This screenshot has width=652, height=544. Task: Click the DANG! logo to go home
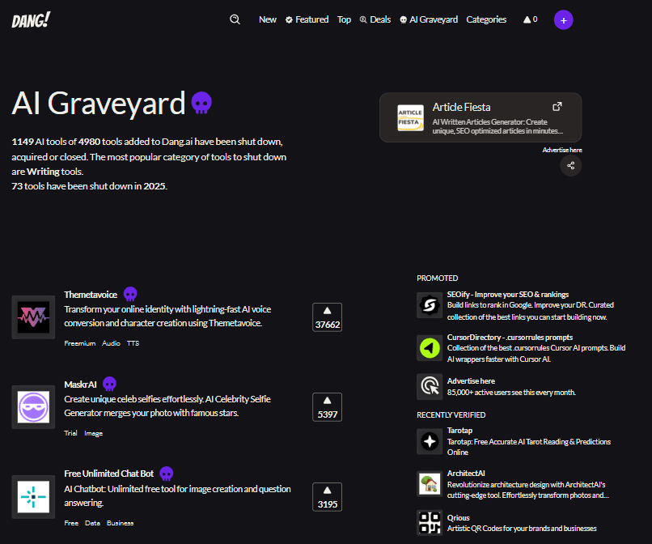coord(31,20)
